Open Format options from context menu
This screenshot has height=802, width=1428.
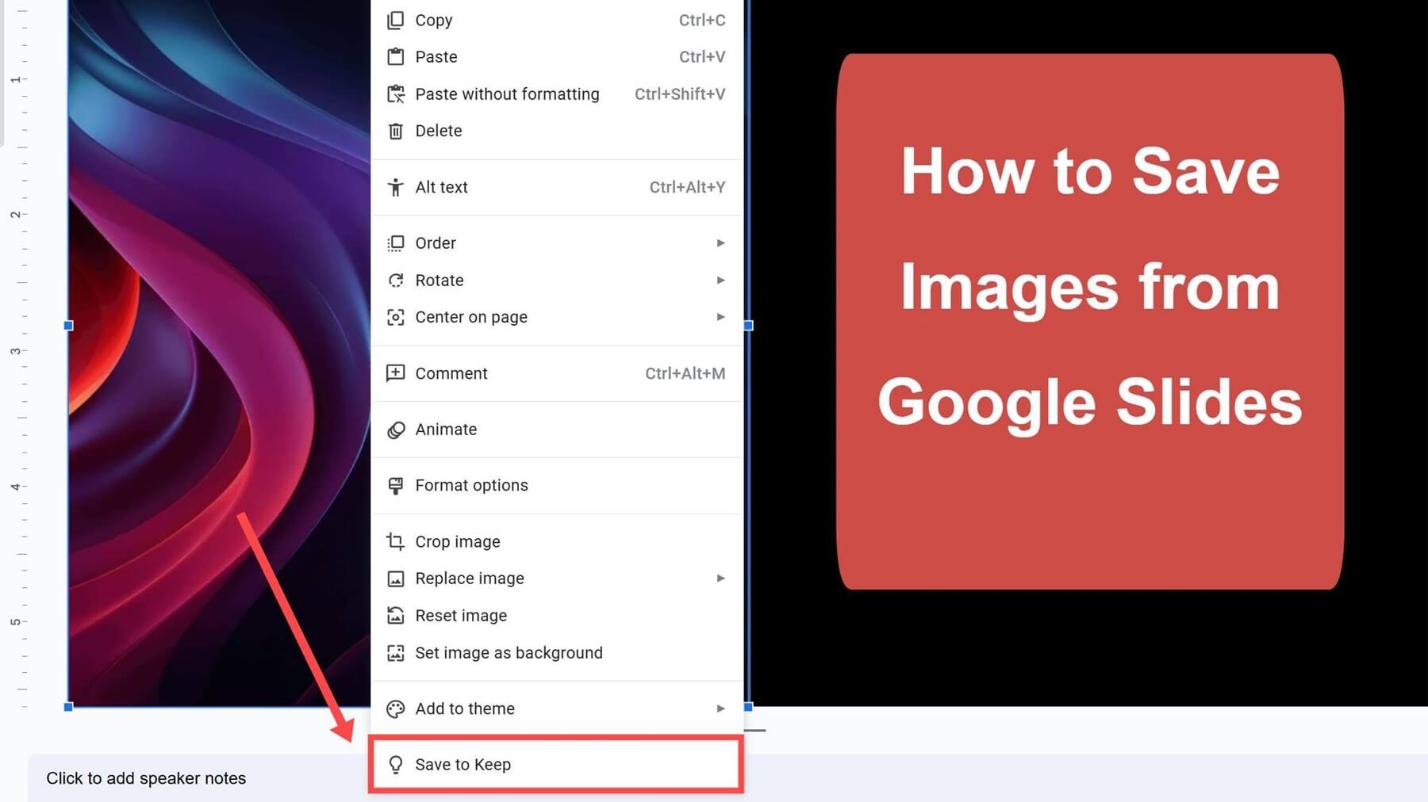click(557, 485)
